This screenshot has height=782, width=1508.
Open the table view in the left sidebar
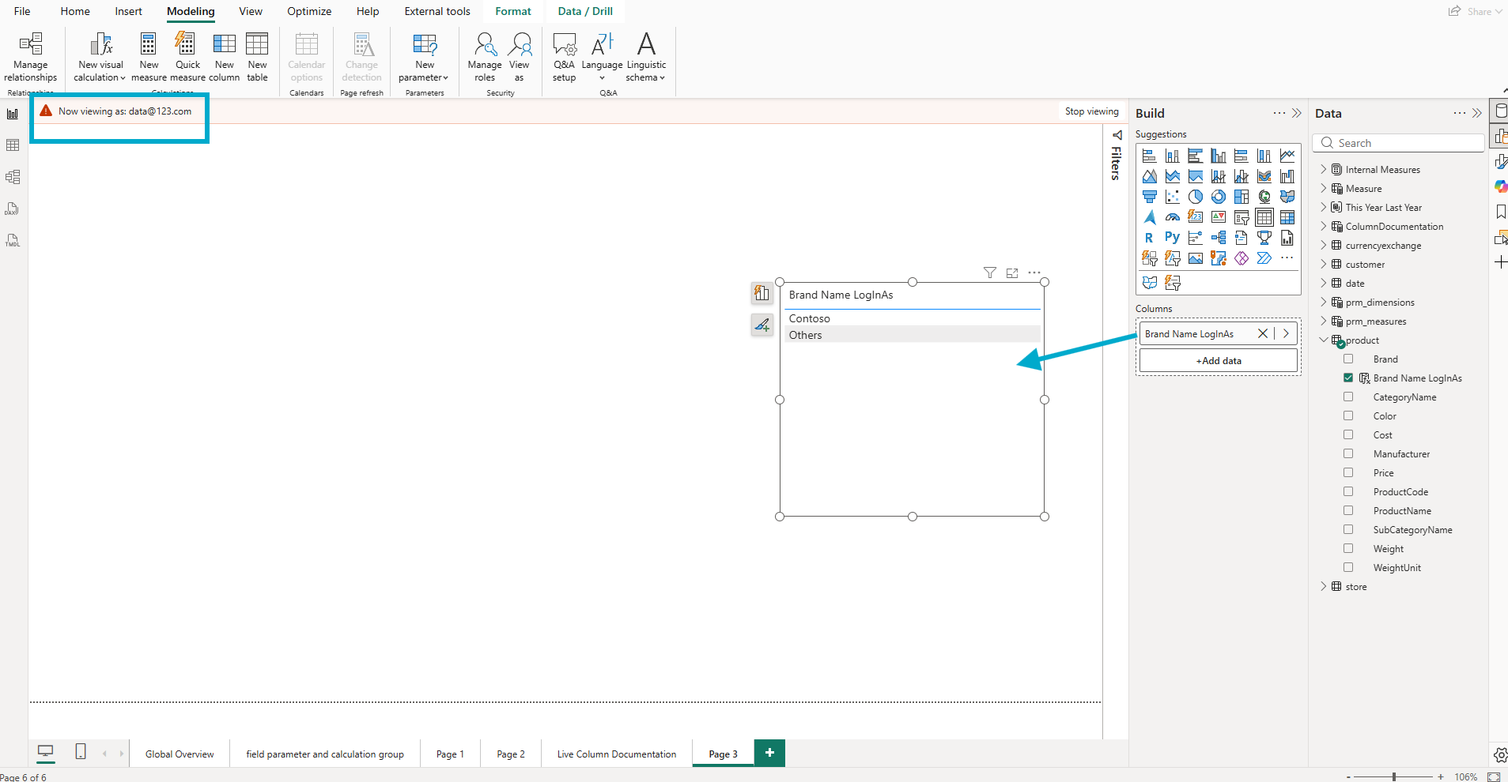click(x=13, y=145)
